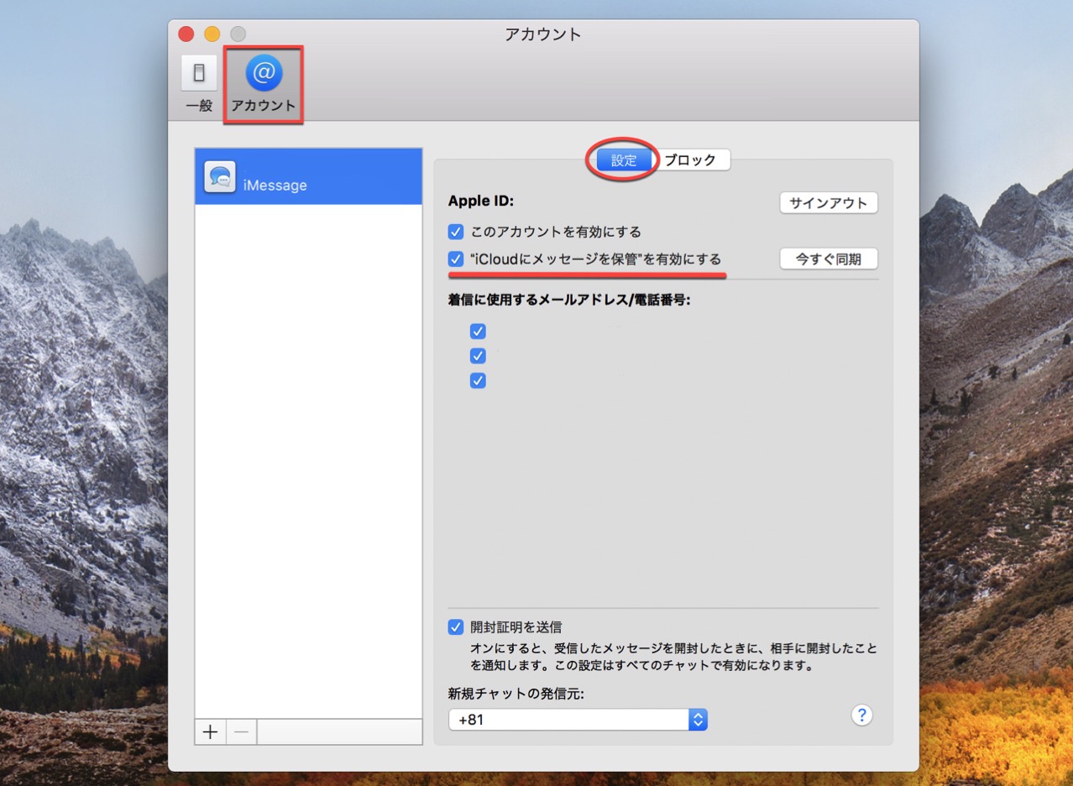Select the アカウント toolbar icon
Screen dimensions: 1073x786
264,84
